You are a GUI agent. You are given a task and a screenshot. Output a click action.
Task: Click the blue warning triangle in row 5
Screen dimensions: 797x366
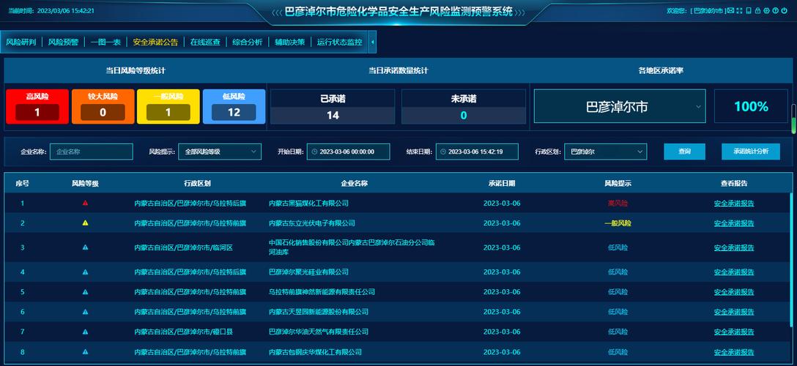click(x=86, y=291)
